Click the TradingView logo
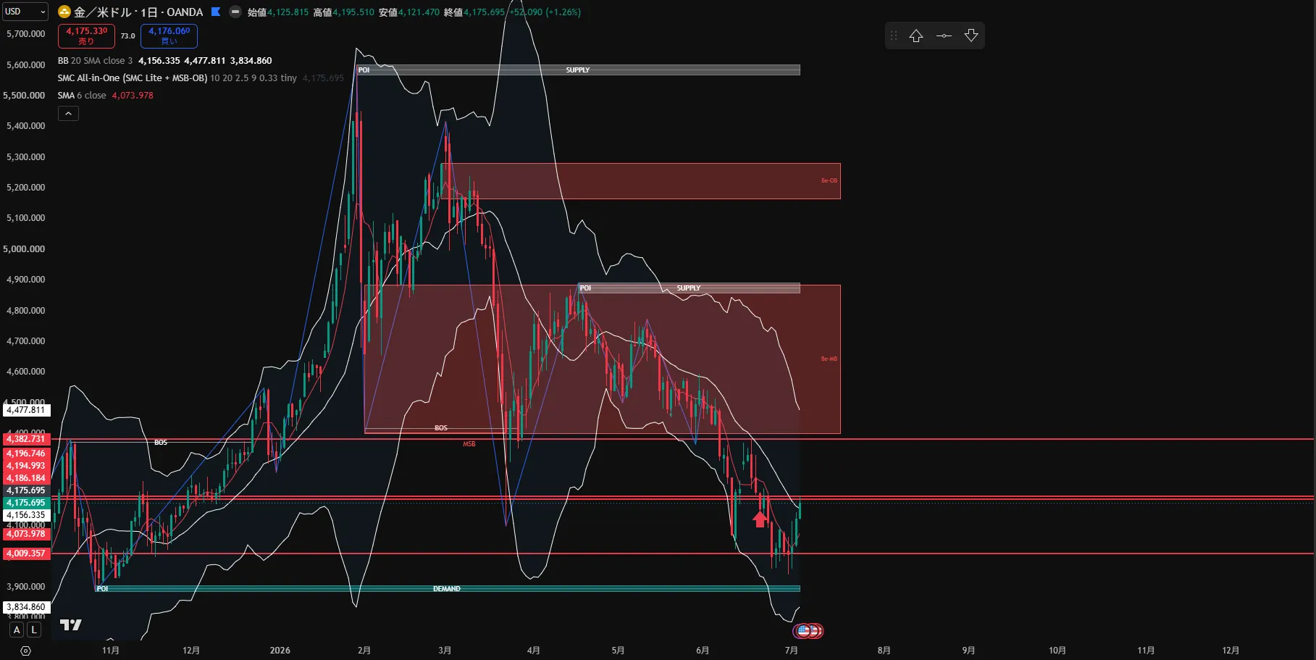The width and height of the screenshot is (1316, 660). [x=70, y=625]
